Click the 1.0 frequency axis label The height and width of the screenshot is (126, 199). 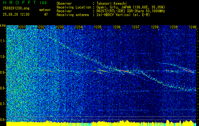click(x=3, y=57)
